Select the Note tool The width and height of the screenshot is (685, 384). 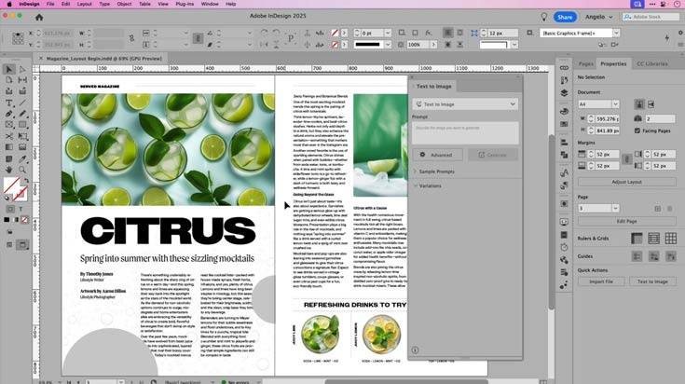[x=9, y=158]
